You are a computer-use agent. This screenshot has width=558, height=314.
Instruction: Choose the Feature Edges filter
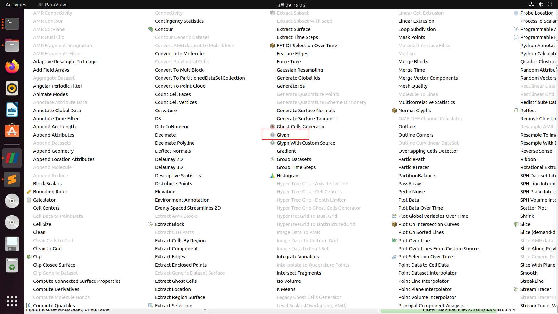[292, 54]
